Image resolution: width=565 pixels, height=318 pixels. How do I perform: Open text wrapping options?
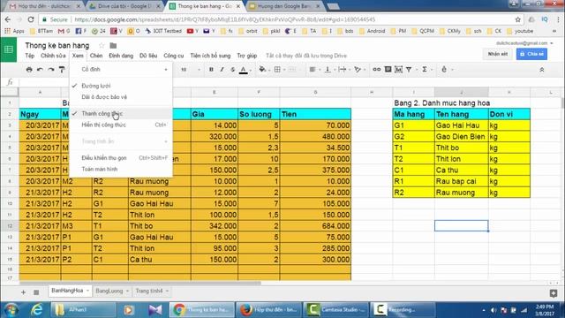(x=343, y=70)
